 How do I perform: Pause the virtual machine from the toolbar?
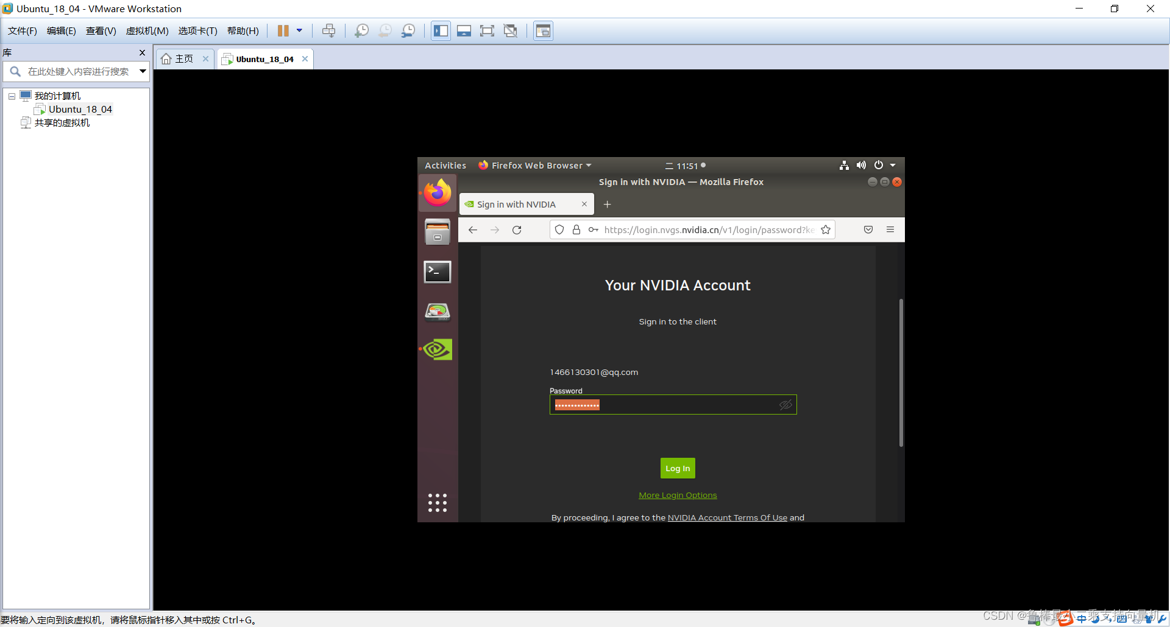pos(283,30)
